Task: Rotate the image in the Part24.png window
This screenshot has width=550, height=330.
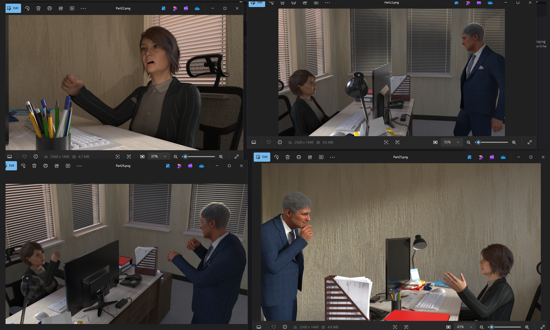Action: [x=23, y=166]
